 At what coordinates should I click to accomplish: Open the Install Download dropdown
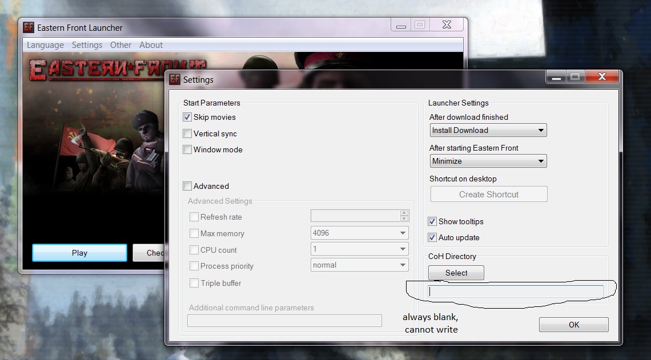pos(488,130)
